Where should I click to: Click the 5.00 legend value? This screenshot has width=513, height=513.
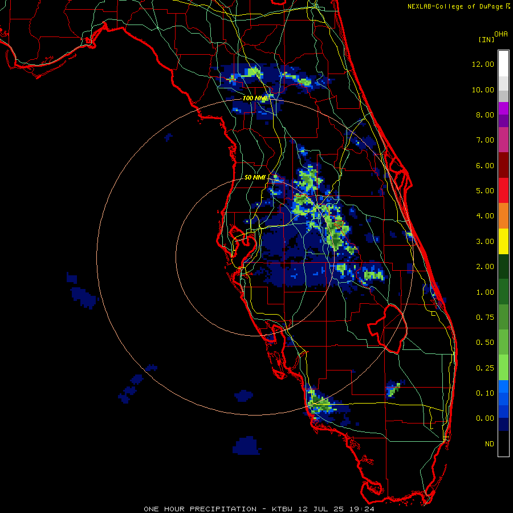484,191
